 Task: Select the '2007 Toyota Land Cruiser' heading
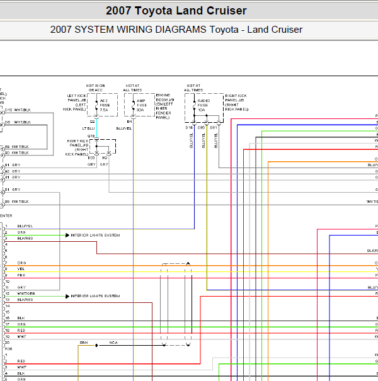(176, 11)
